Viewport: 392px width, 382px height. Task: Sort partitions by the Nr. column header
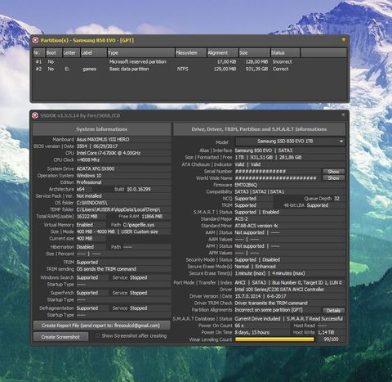click(39, 53)
